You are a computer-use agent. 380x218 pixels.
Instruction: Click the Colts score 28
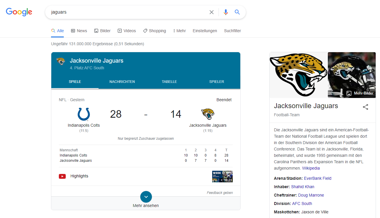[116, 114]
